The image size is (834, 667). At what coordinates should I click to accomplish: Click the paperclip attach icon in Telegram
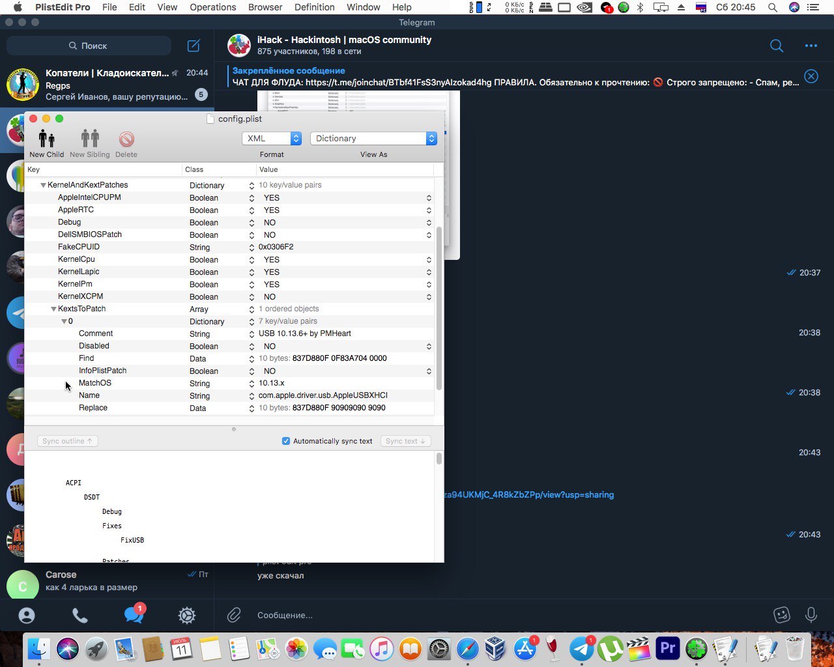(234, 615)
